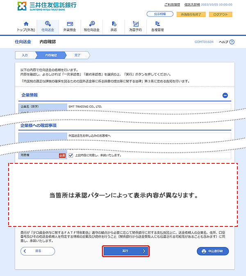246x276 pixels.
Task: Click the 企業様への確認事項 heading
Action: (39, 125)
